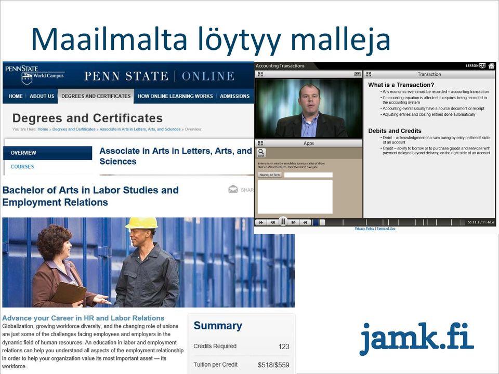Click the search term input field

pyautogui.click(x=308, y=175)
